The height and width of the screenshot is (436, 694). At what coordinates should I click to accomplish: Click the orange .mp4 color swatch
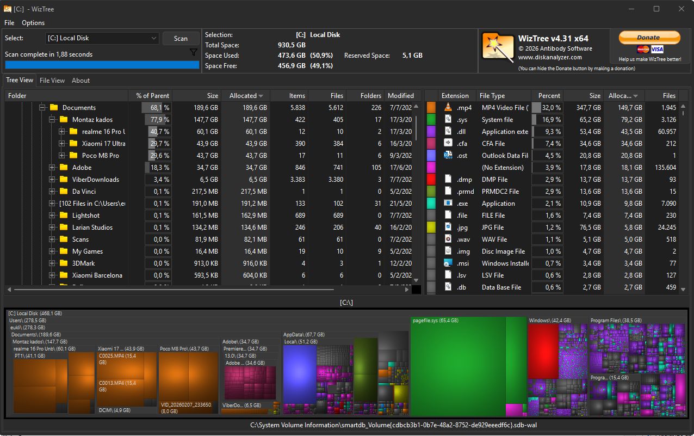click(431, 107)
